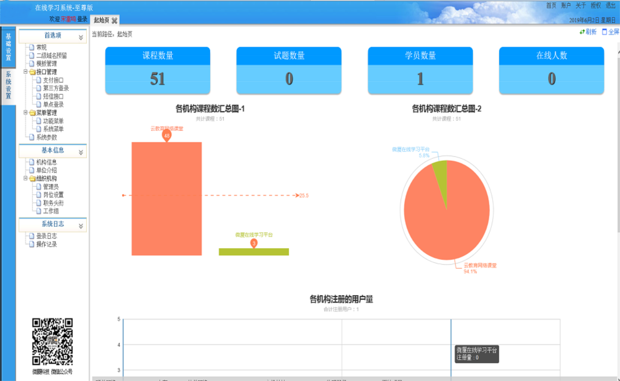Click the page icon beside 短信接口
The image size is (620, 381).
pyautogui.click(x=39, y=96)
